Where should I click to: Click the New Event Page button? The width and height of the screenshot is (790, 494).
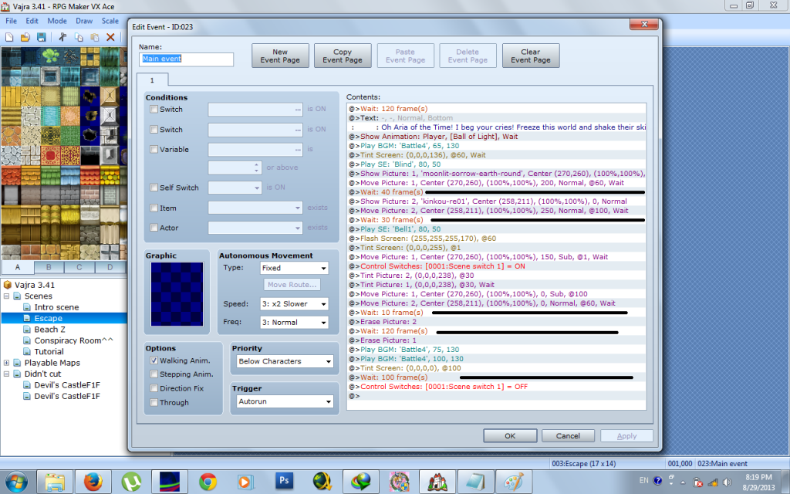[x=280, y=56]
